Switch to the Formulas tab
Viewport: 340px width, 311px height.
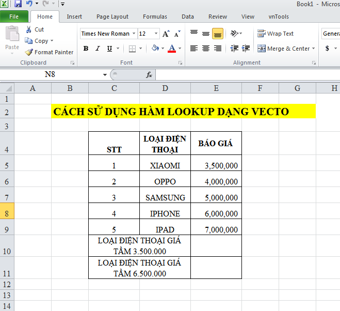click(155, 17)
